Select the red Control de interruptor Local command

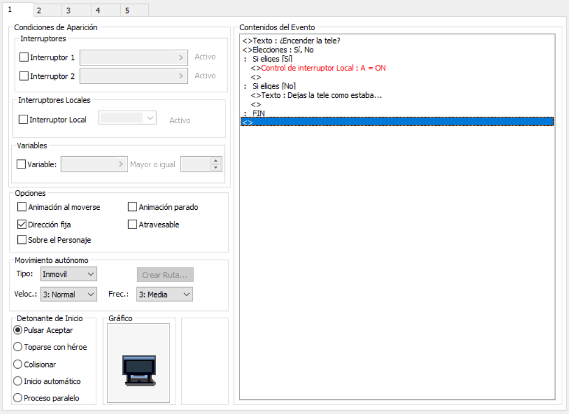pos(323,68)
